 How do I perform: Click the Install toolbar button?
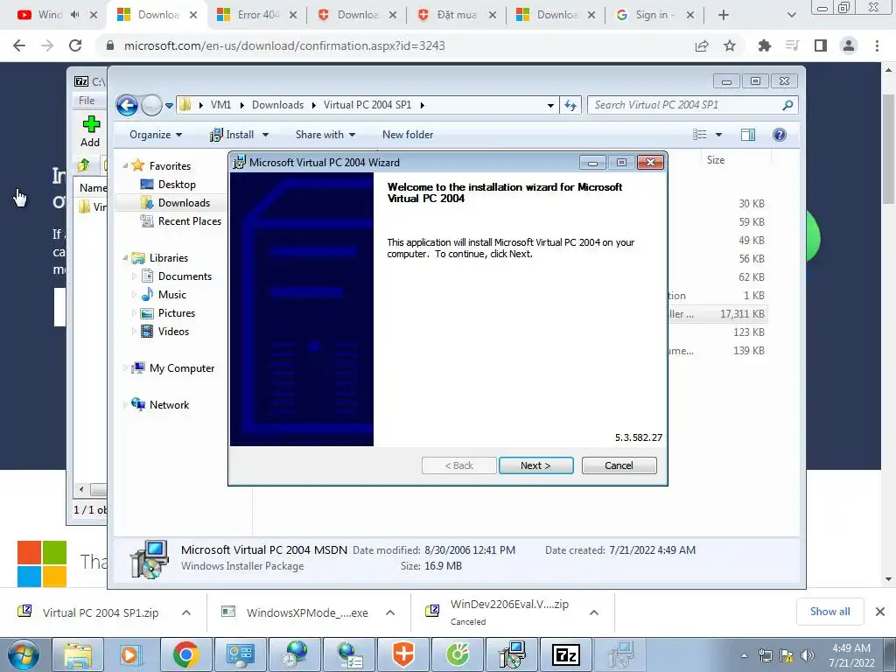[x=232, y=135]
